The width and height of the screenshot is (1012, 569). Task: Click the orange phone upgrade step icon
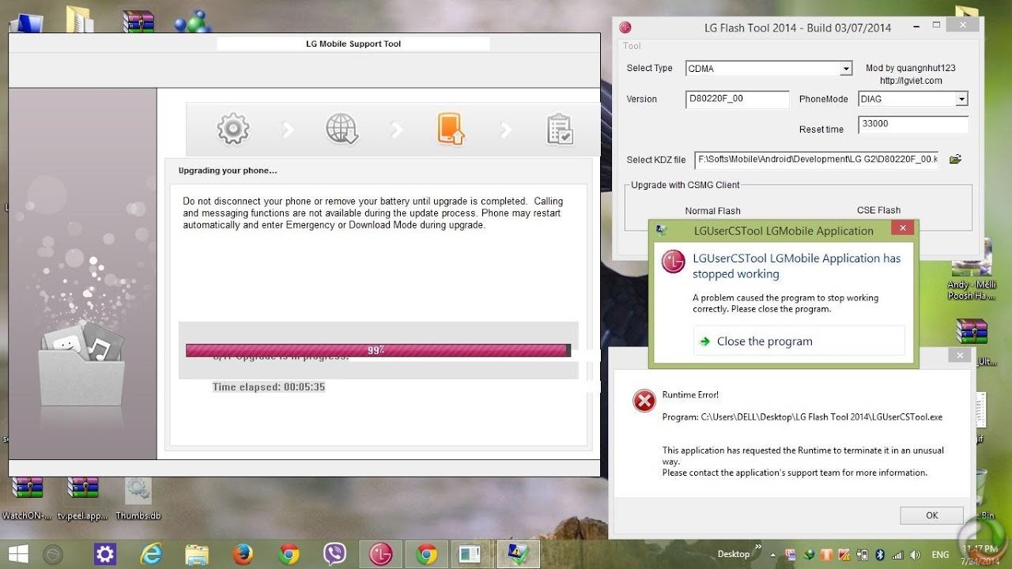tap(451, 129)
